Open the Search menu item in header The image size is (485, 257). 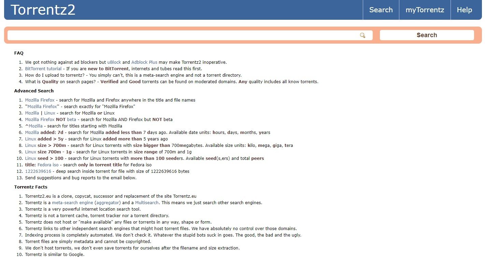pyautogui.click(x=381, y=10)
